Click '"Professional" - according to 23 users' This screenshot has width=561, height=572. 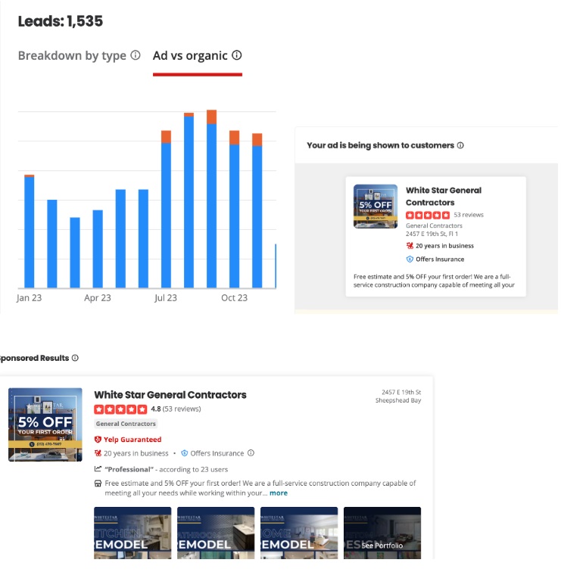point(167,470)
